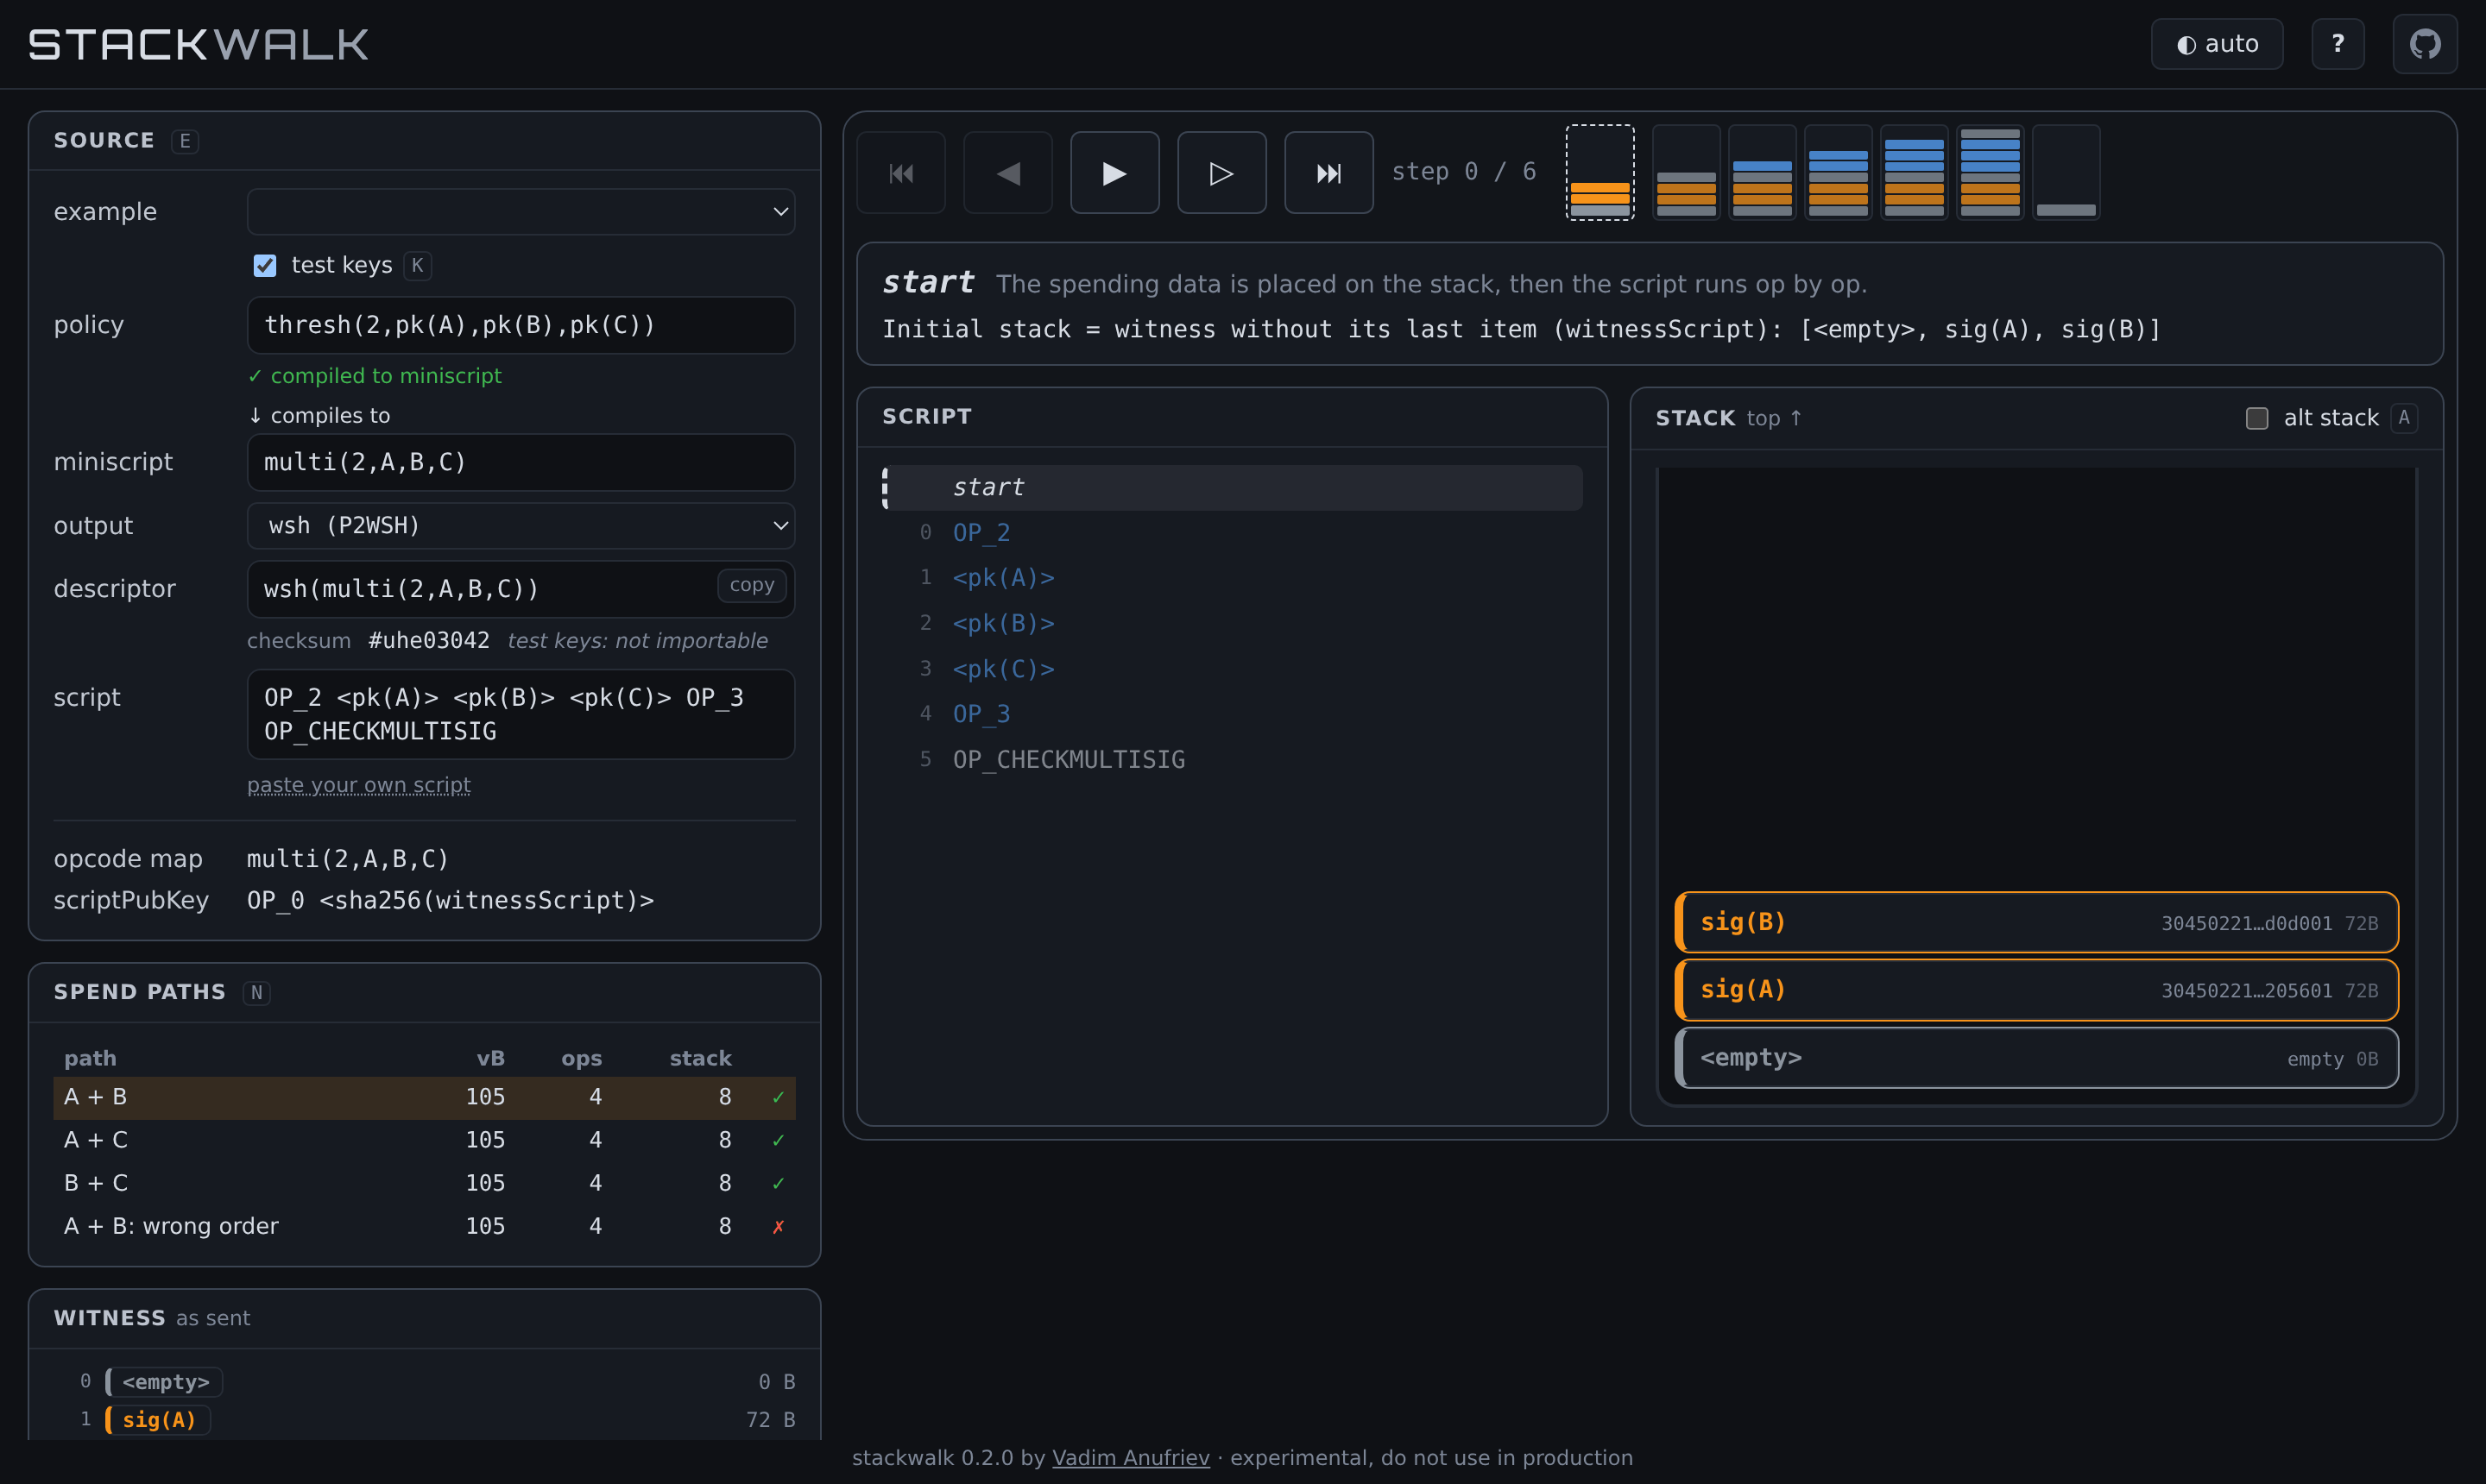This screenshot has height=1484, width=2486.
Task: Click the policy input field
Action: 521,325
